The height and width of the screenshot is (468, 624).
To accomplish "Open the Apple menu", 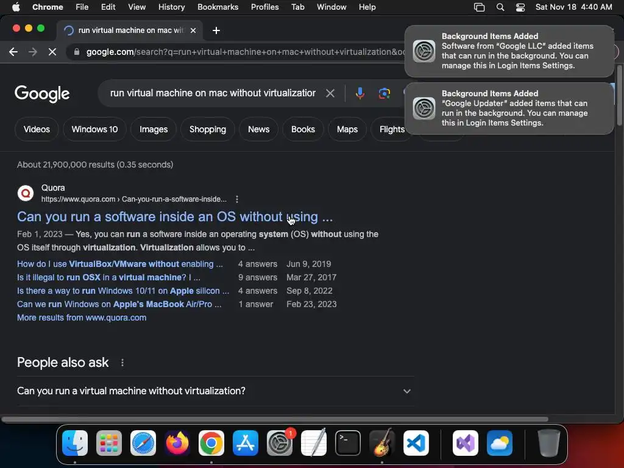I will [x=16, y=7].
